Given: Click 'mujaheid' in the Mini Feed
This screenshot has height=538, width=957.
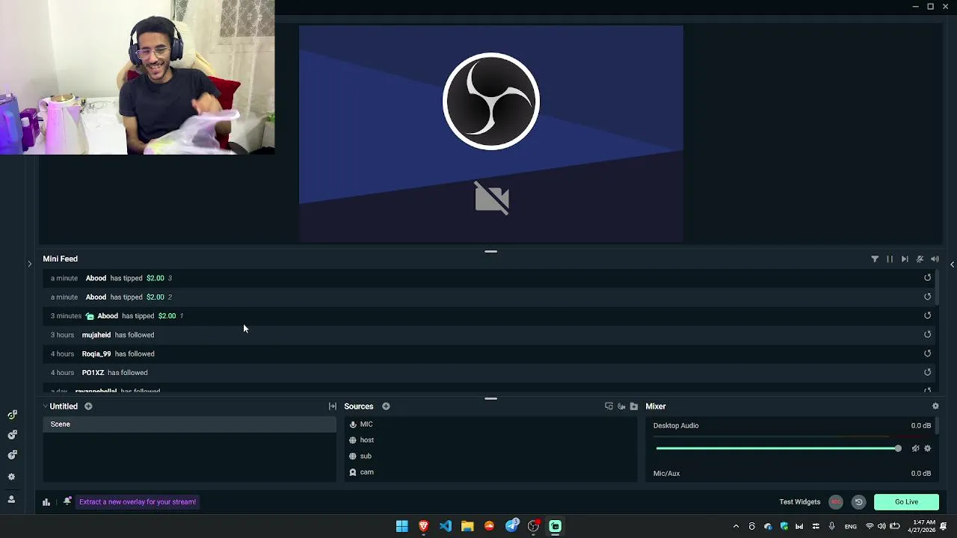Looking at the screenshot, I should tap(96, 335).
